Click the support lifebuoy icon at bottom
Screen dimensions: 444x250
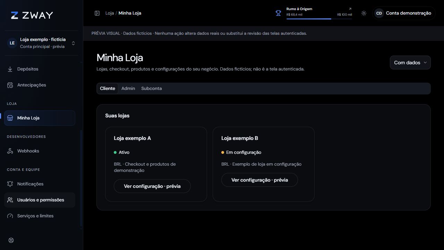pyautogui.click(x=11, y=240)
